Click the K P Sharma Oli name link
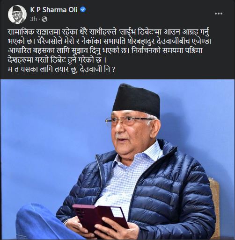Viewport: 235px width, 240px height. 54,10
